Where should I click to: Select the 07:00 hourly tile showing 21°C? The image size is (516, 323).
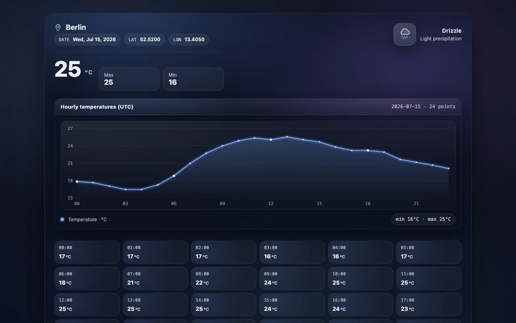click(155, 279)
